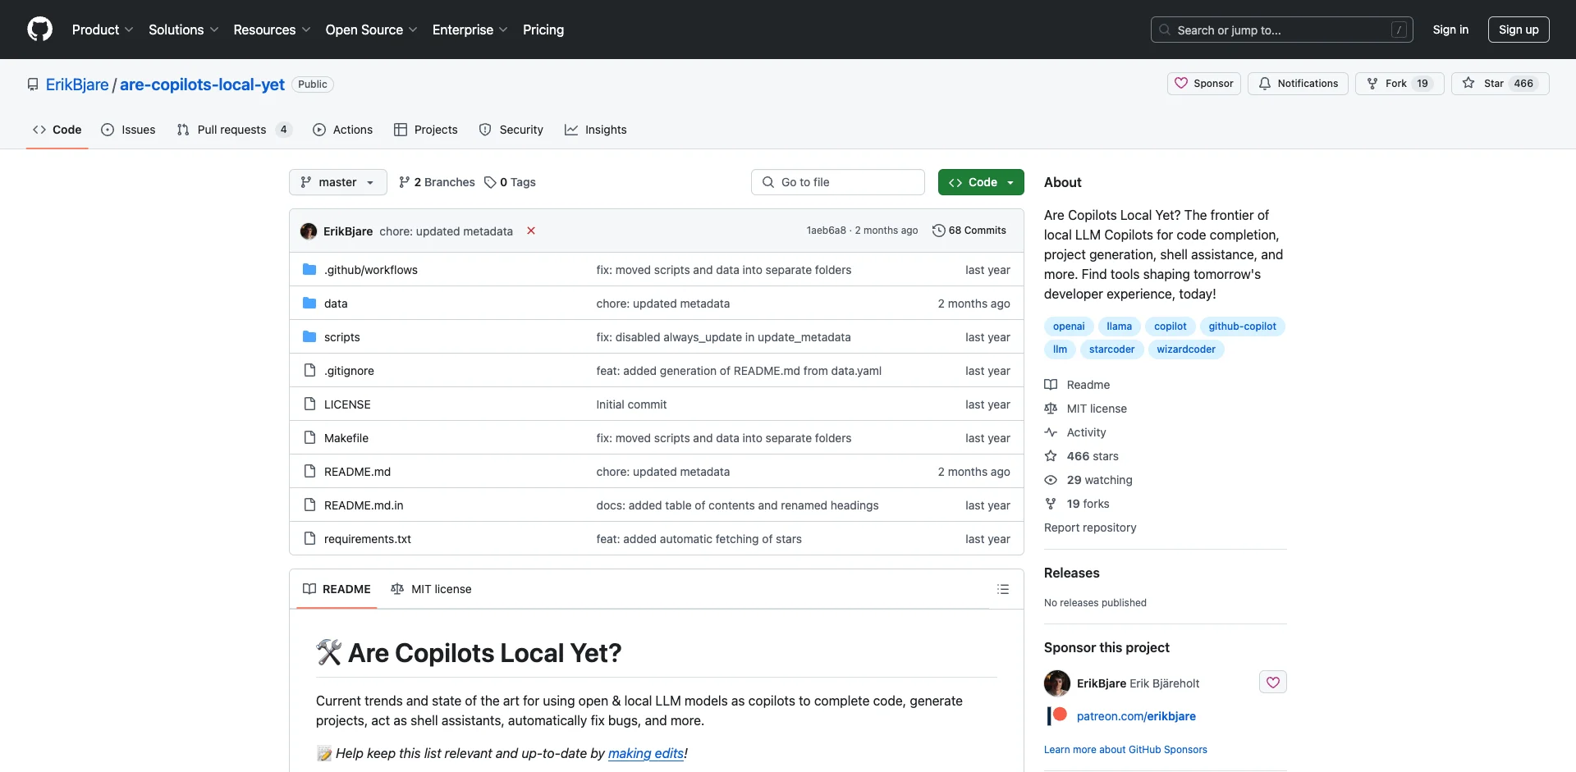This screenshot has height=772, width=1576.
Task: Expand the Enterprise menu
Action: click(470, 30)
